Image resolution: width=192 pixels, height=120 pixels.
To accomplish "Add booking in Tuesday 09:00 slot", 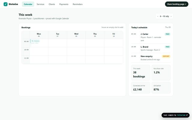I will point(58,43).
